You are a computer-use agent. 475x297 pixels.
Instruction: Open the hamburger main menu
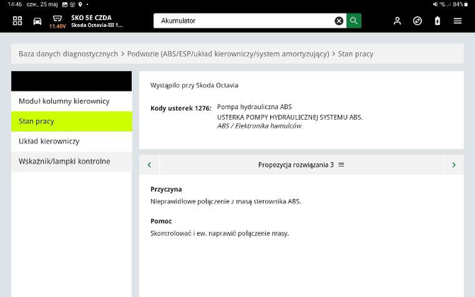pyautogui.click(x=458, y=21)
